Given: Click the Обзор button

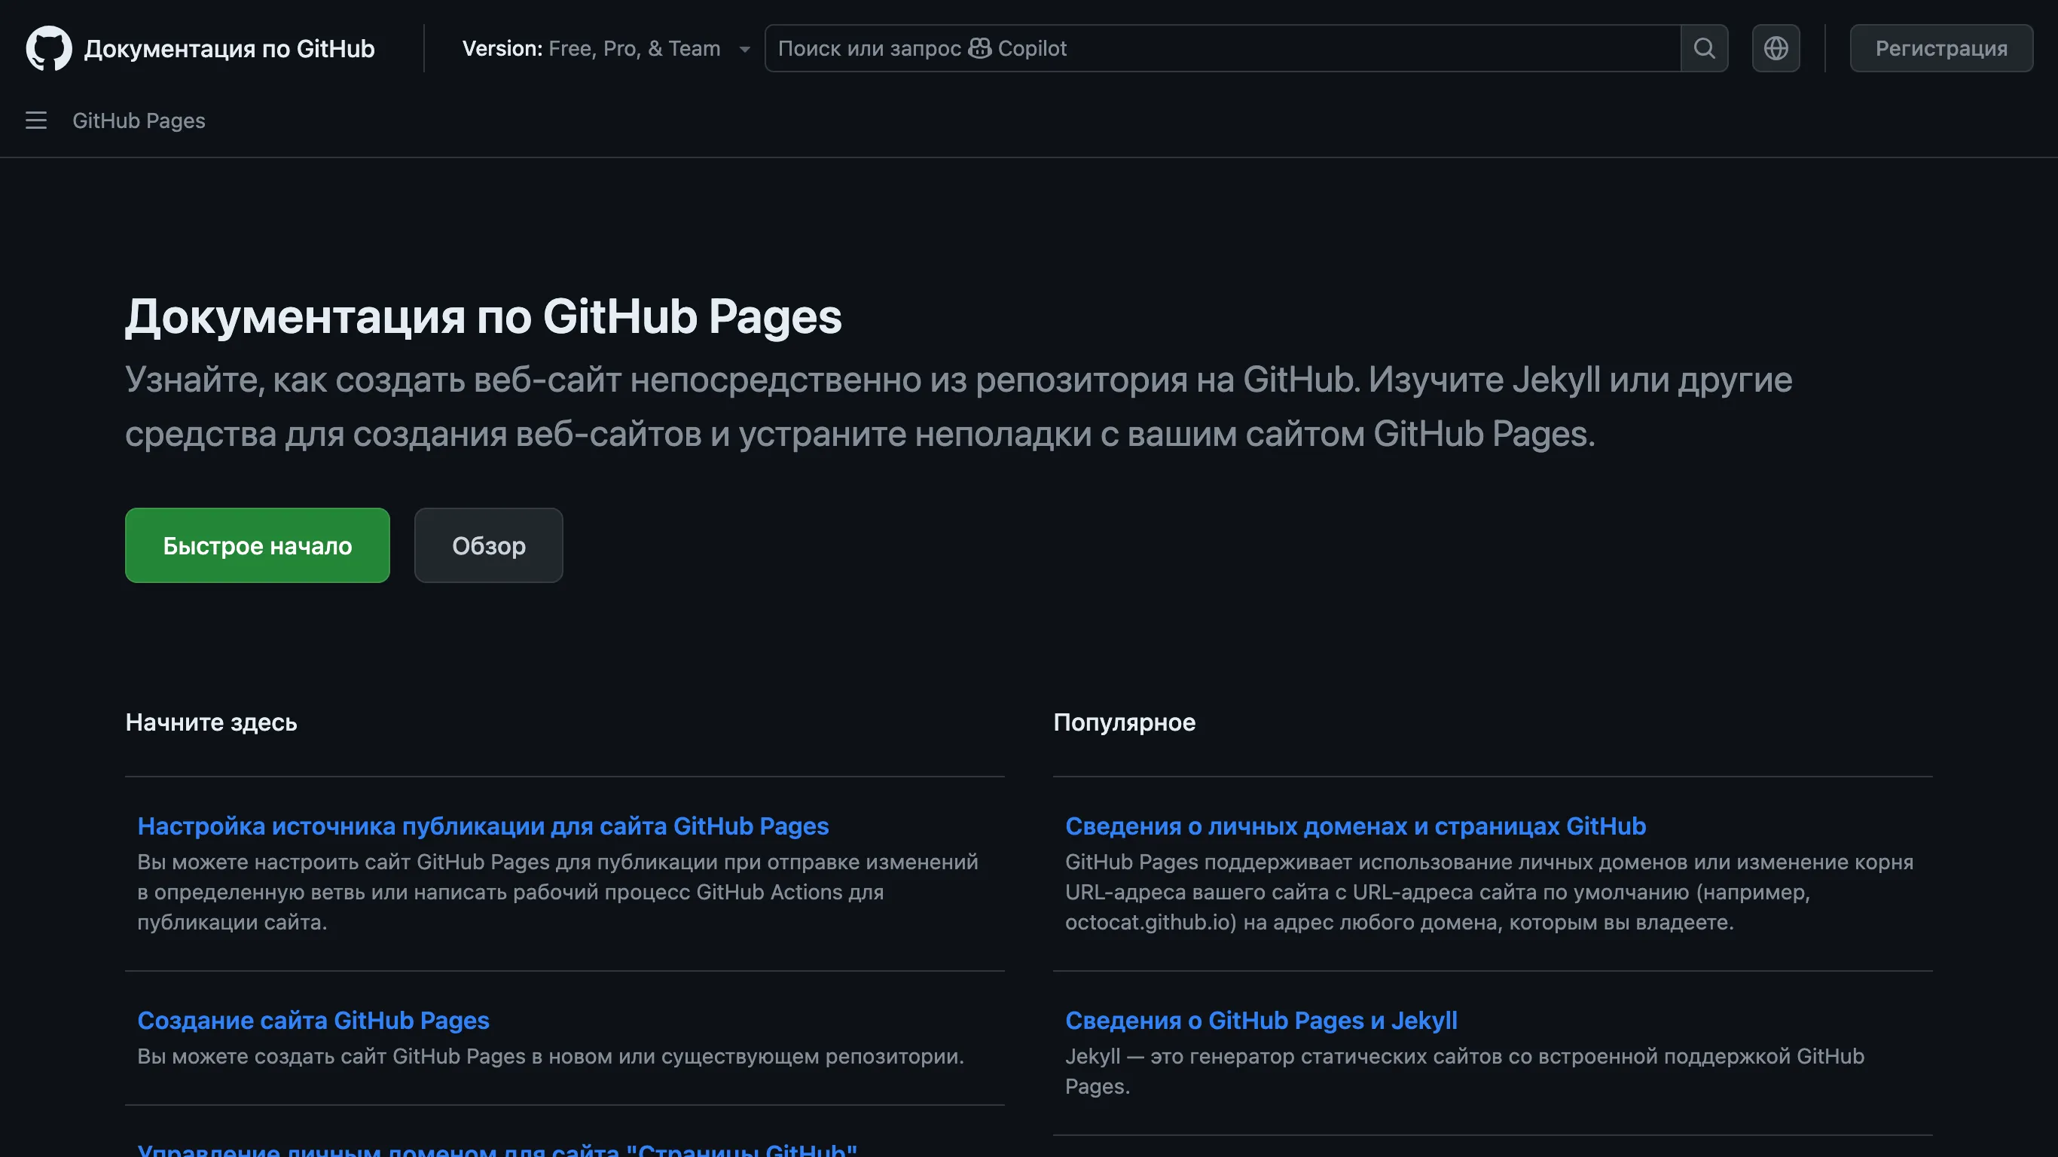Looking at the screenshot, I should [x=488, y=545].
